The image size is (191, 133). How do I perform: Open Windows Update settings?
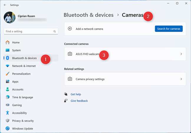coord(31,129)
